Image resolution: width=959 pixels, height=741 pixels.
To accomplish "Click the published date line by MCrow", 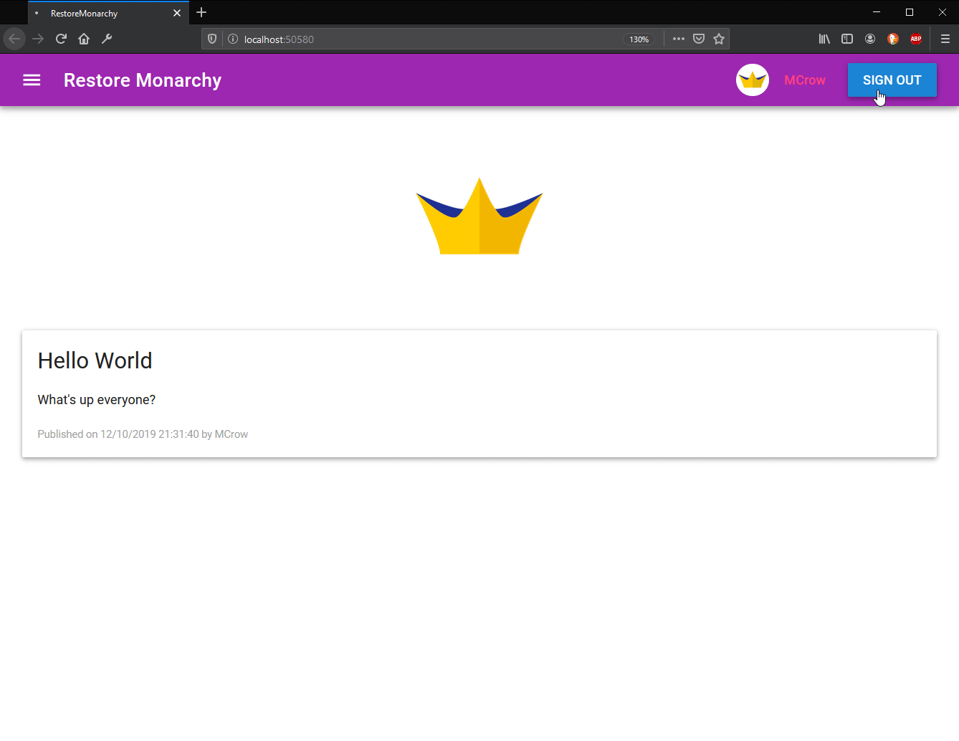I will click(143, 434).
